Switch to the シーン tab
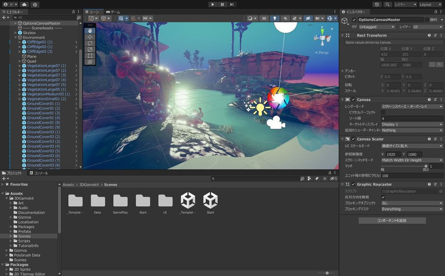The image size is (445, 276). point(92,12)
